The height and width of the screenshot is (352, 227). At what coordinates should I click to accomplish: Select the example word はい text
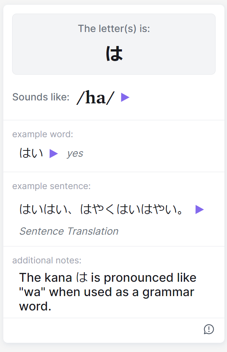click(x=31, y=153)
